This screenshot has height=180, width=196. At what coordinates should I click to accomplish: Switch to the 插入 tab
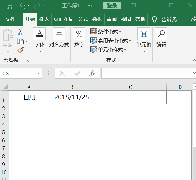[x=44, y=19]
